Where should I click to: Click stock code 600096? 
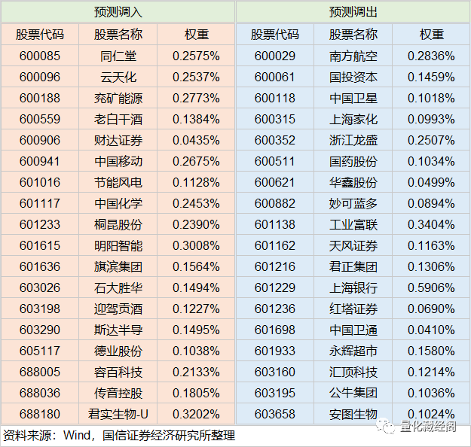pos(40,77)
